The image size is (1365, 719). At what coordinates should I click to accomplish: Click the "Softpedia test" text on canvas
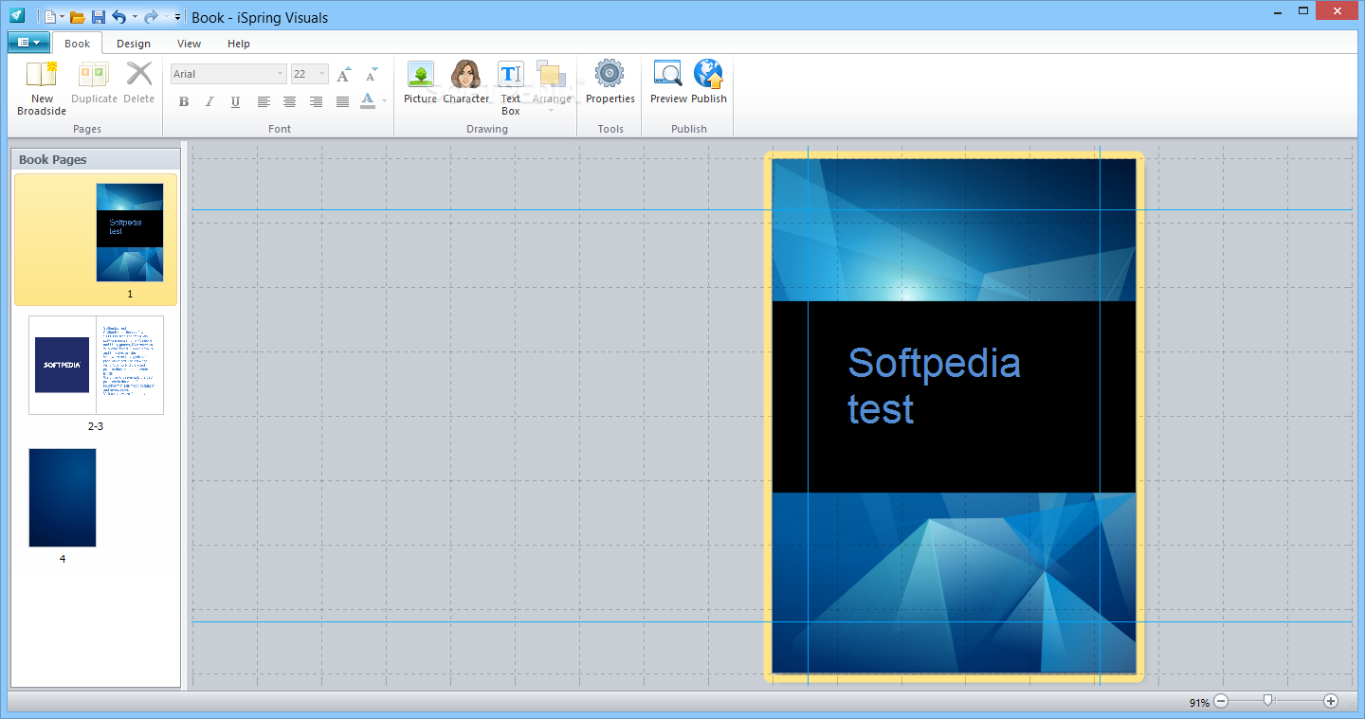[x=934, y=386]
